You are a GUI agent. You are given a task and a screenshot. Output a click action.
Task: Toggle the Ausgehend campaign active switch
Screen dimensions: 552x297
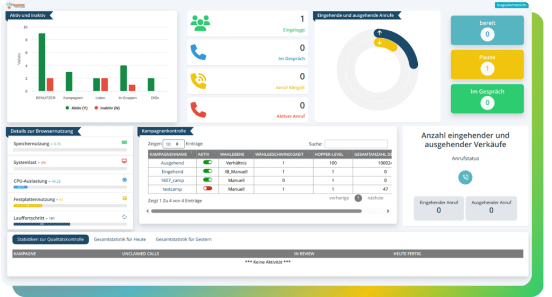(x=208, y=163)
